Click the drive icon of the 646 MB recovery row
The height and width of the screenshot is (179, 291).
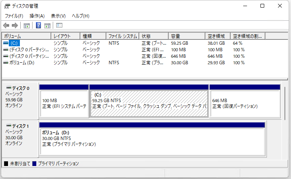click(x=6, y=56)
